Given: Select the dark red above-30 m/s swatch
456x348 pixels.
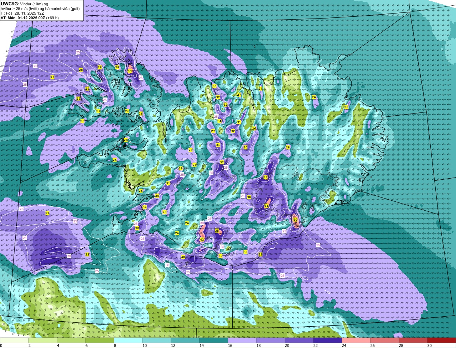Looking at the screenshot, I should coord(441,340).
